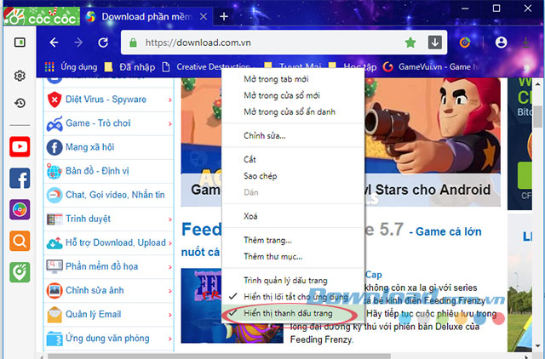Viewport: 545px width, 359px height.
Task: Open the Game cá lớn article link
Action: click(448, 231)
